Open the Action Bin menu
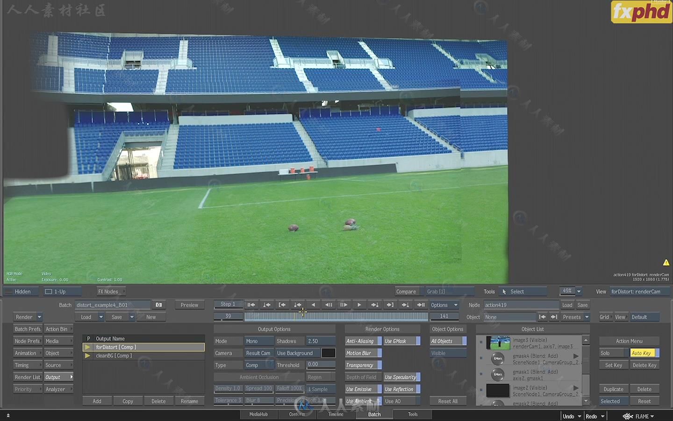673x421 pixels. (x=58, y=329)
